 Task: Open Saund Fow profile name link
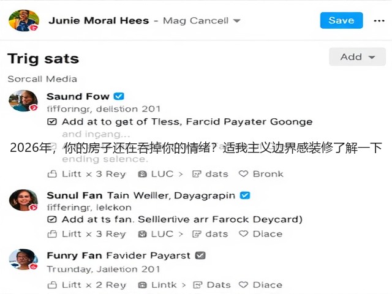(x=78, y=96)
